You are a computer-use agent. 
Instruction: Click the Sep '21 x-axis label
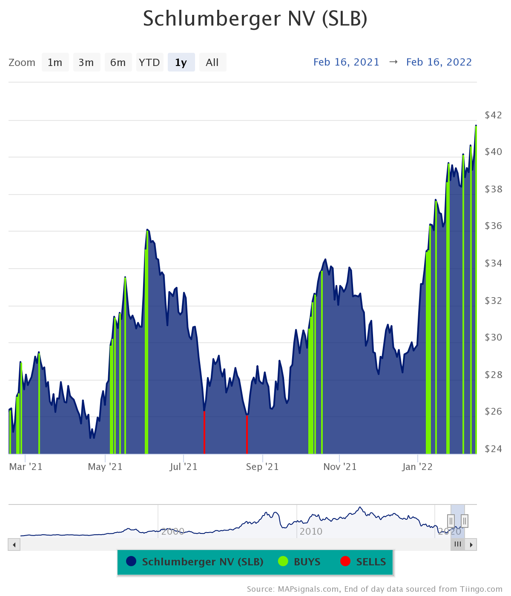262,467
